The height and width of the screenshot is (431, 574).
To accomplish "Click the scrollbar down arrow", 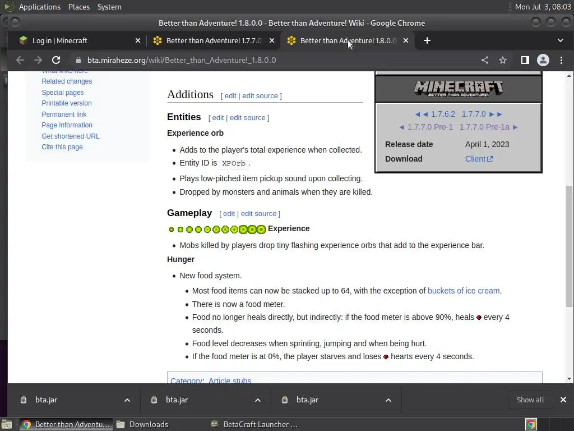I will pyautogui.click(x=569, y=379).
